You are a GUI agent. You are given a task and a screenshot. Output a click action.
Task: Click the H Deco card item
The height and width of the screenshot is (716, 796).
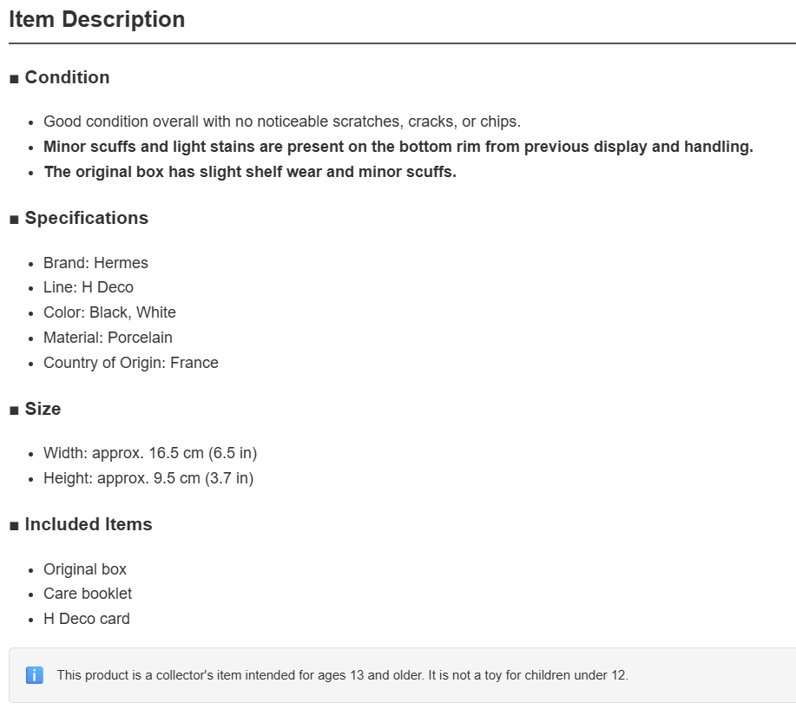click(86, 619)
